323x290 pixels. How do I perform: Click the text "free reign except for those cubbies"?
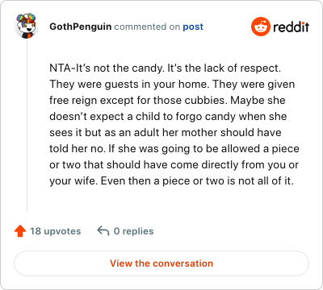[x=137, y=101]
